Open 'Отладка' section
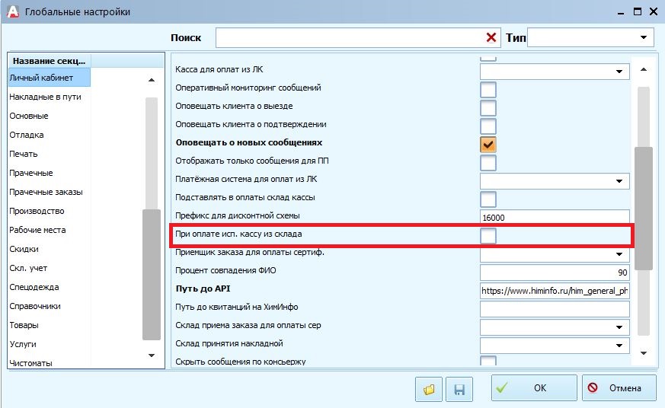The height and width of the screenshot is (408, 665). point(27,135)
